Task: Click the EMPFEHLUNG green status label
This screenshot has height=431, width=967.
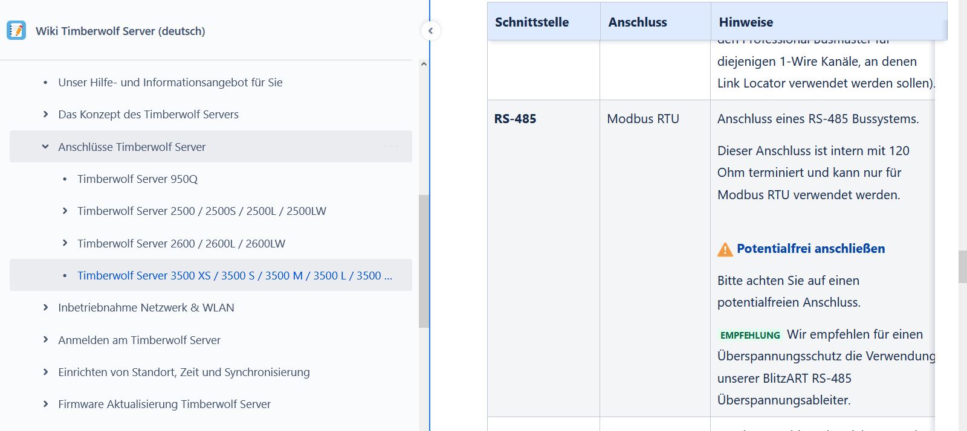Action: 750,335
